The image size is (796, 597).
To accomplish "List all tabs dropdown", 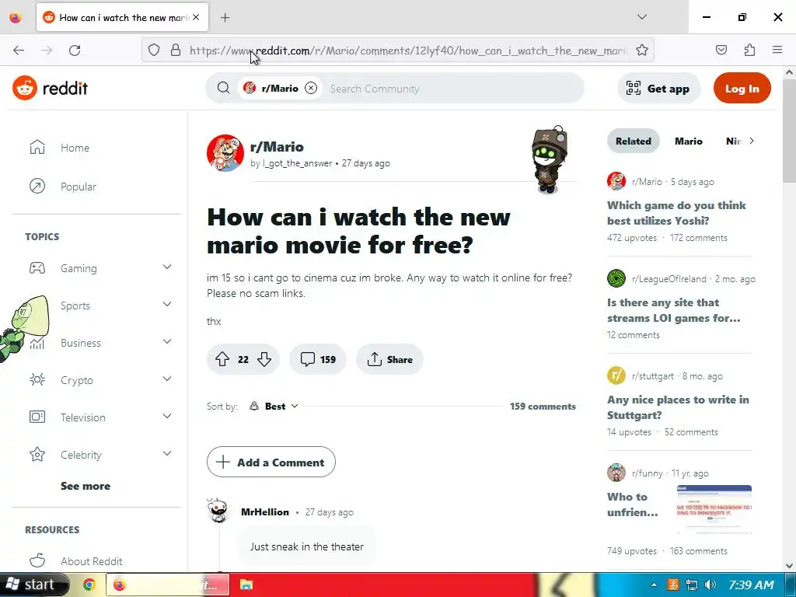I will coord(641,17).
